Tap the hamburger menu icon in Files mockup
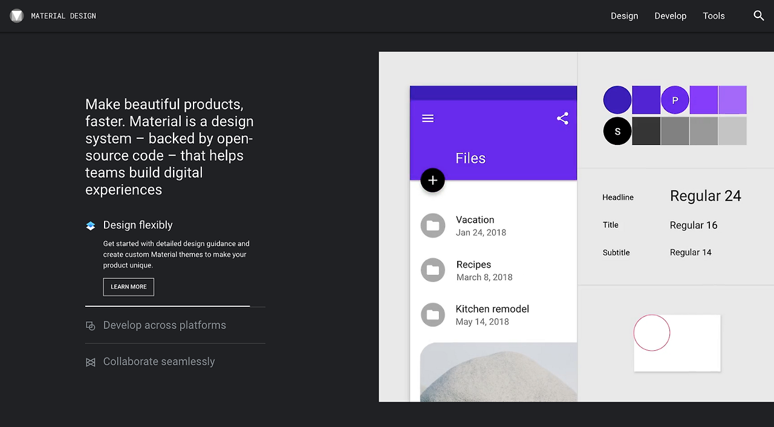Viewport: 774px width, 427px height. click(428, 118)
